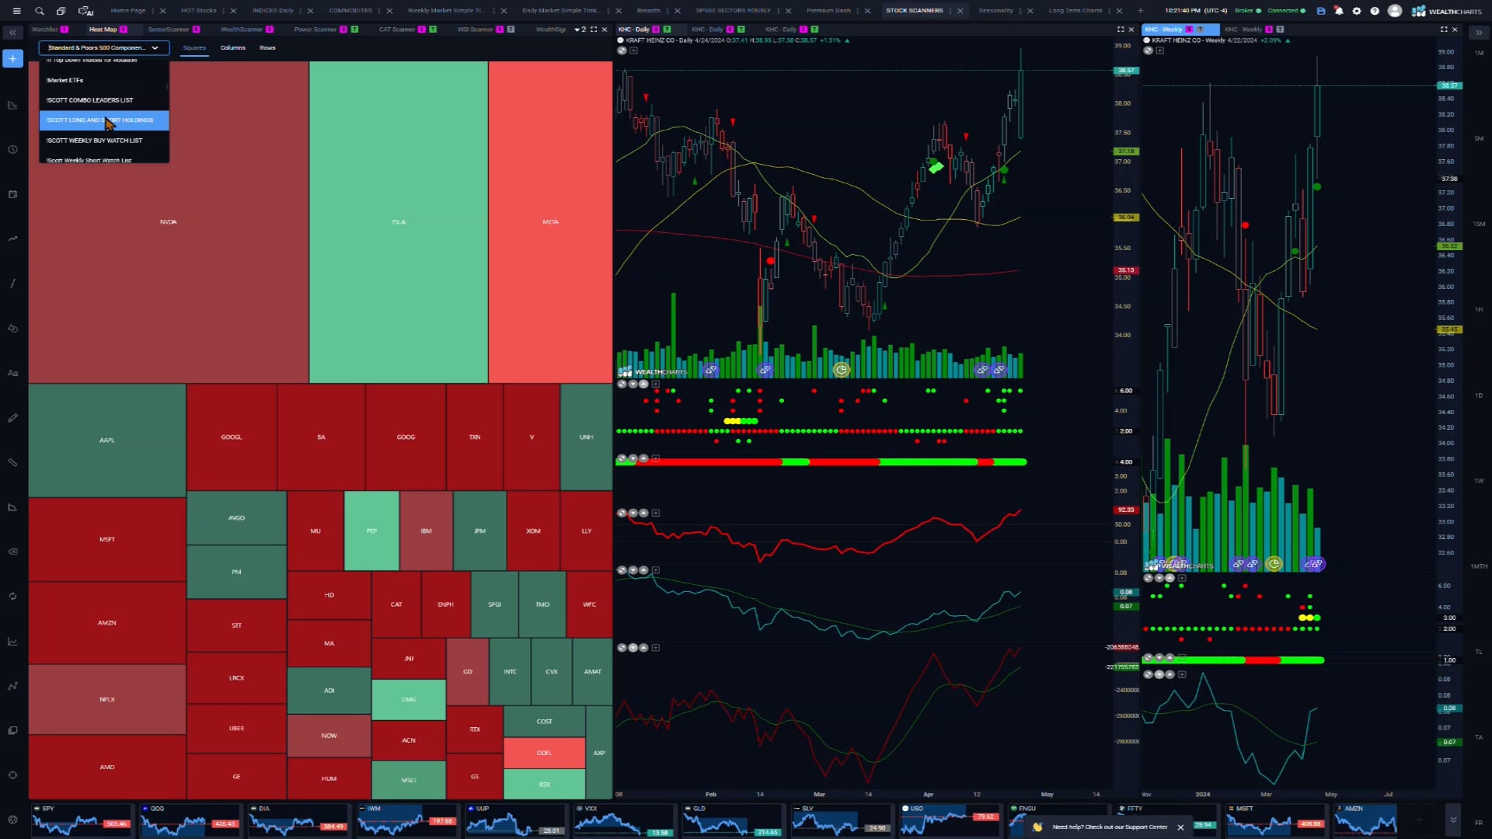Select the alerts clock icon in left sidebar

click(x=13, y=149)
